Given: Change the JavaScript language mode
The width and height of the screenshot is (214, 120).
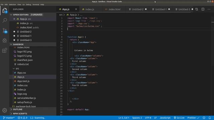Looking at the screenshot, I should [x=165, y=118].
